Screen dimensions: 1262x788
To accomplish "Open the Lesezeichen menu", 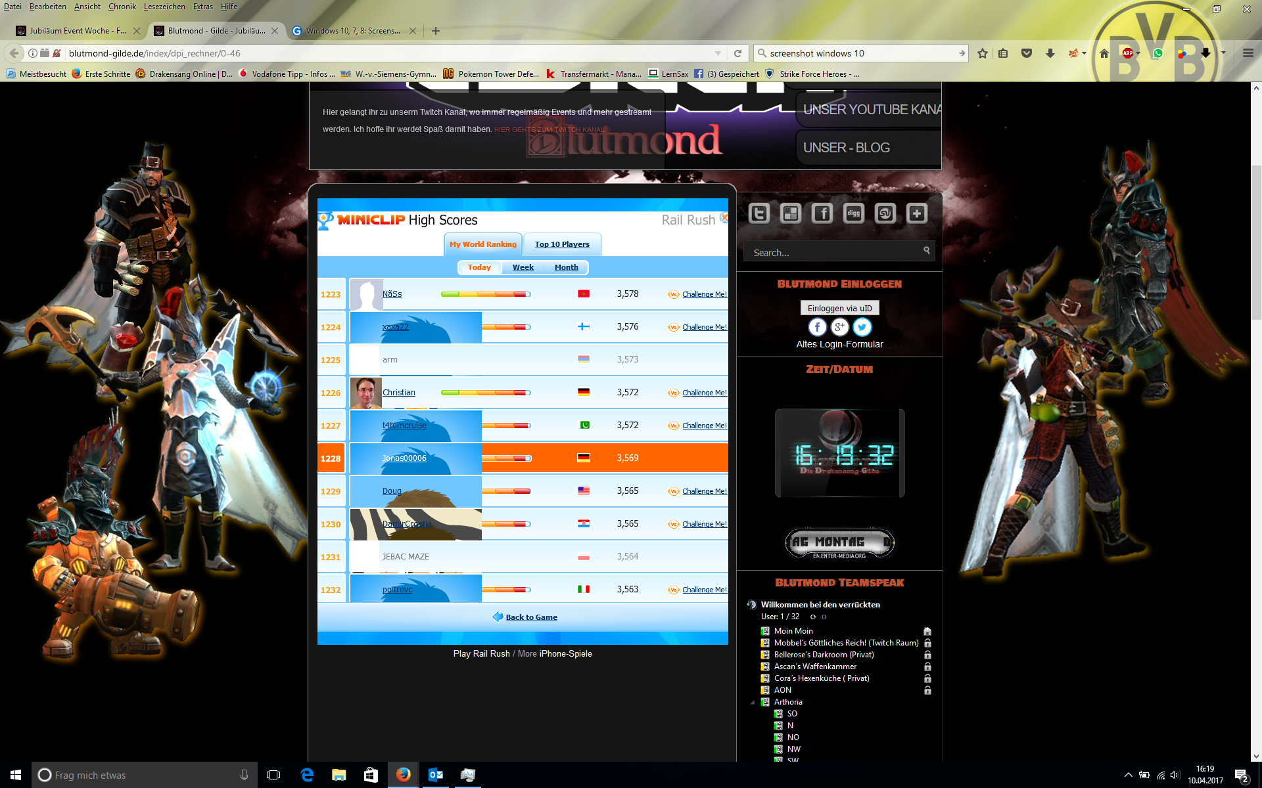I will 164,7.
